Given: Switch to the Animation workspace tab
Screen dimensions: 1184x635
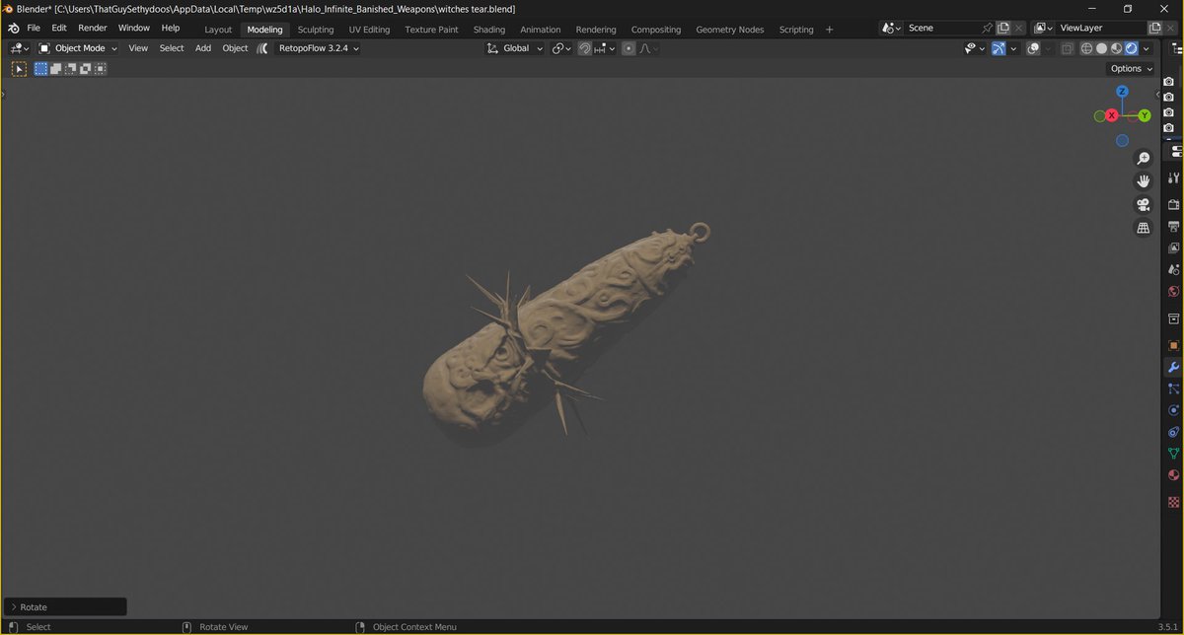Looking at the screenshot, I should (x=540, y=30).
